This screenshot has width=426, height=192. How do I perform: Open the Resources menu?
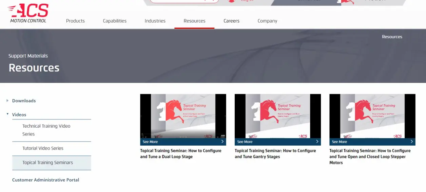(x=194, y=21)
